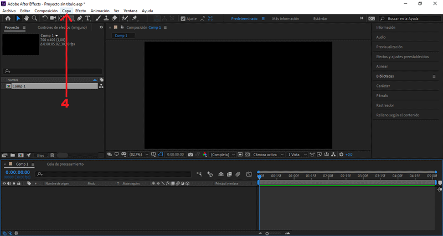Viewport: 443px width, 236px height.
Task: Click the composition flowchart icon in viewer bar
Action: coord(334,155)
